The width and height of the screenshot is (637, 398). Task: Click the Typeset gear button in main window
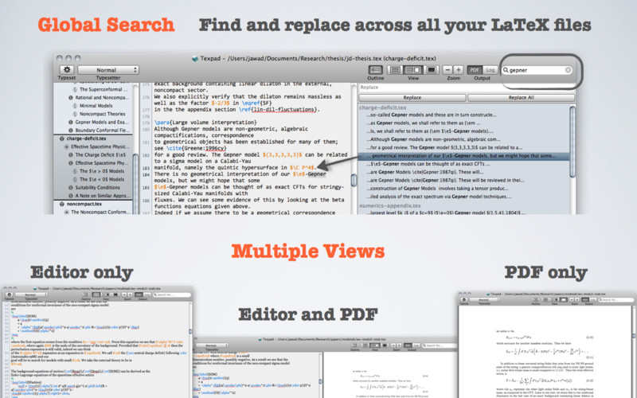[x=67, y=70]
